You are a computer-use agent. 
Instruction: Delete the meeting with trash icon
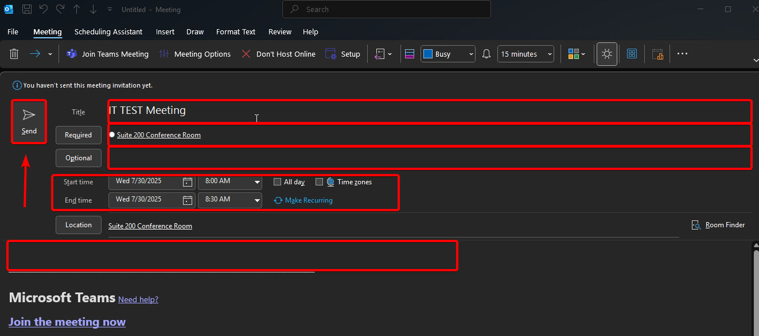tap(14, 54)
